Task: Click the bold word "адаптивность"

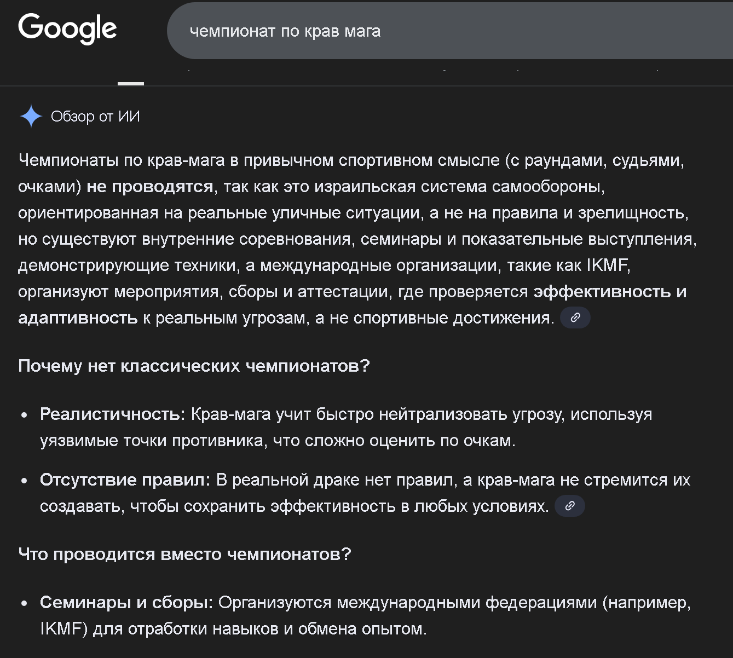Action: point(78,318)
